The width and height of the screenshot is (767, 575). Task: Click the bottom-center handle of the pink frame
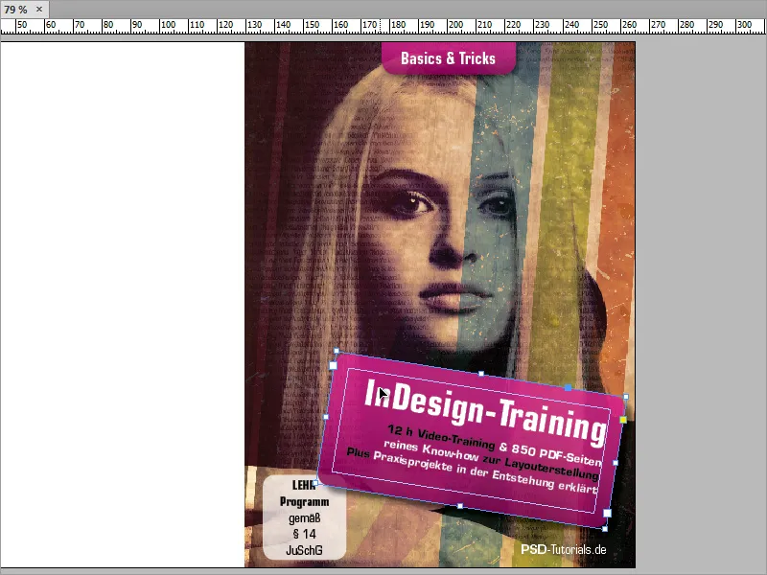coord(462,505)
